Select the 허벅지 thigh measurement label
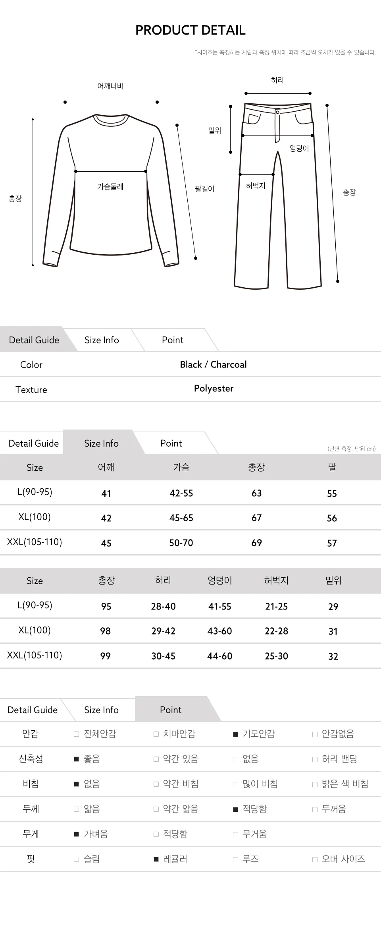 click(x=256, y=186)
